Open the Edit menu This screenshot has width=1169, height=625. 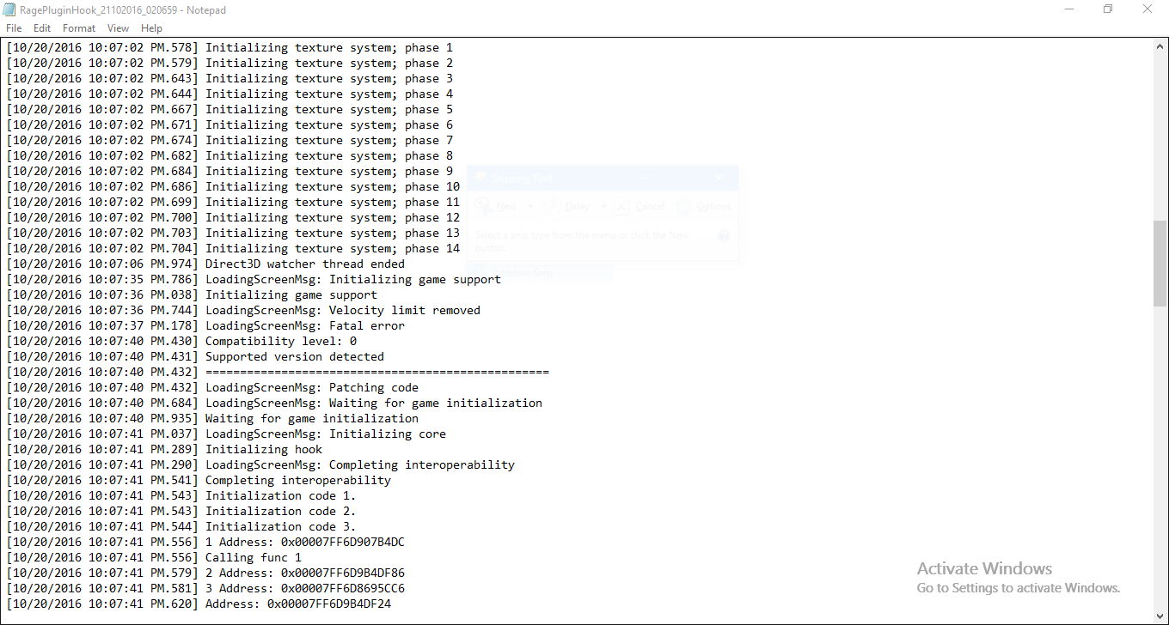42,28
